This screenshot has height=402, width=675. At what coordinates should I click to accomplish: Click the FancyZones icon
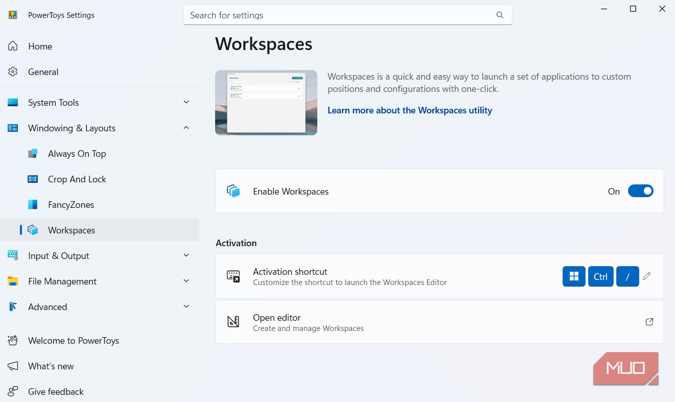33,204
